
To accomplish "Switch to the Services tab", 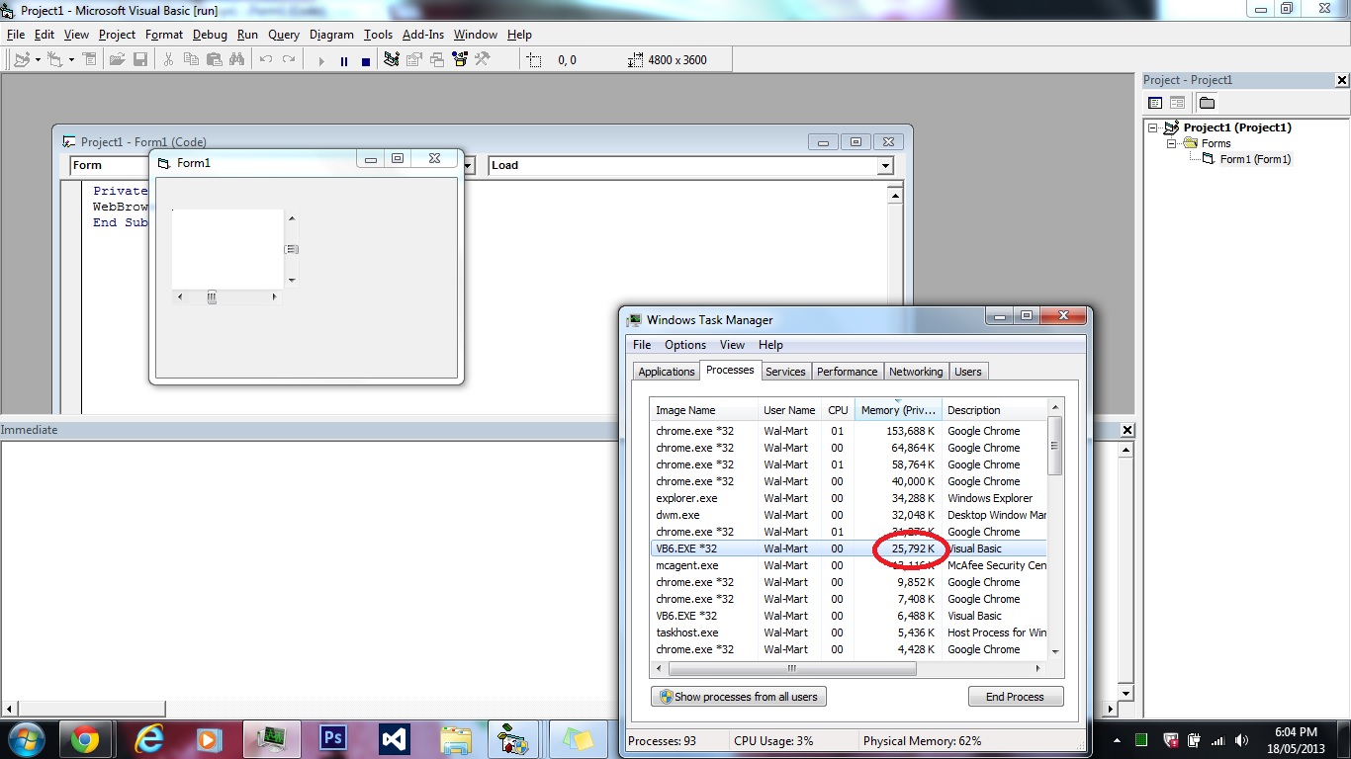I will (x=785, y=372).
